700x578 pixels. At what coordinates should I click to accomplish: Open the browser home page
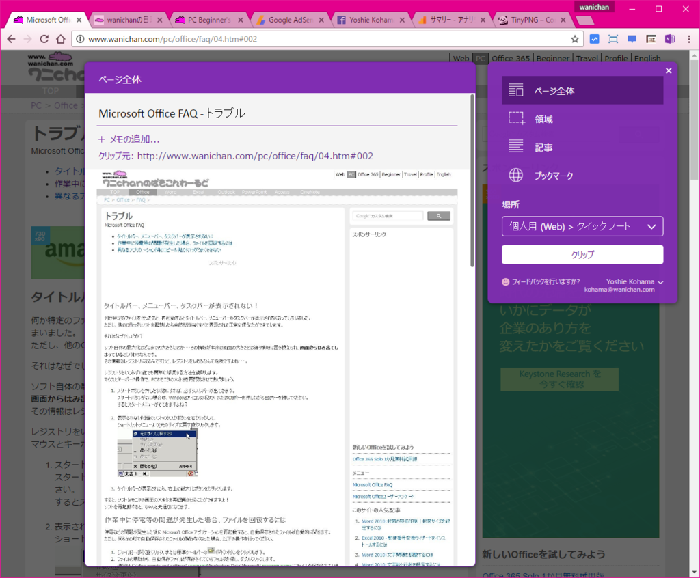(x=61, y=39)
